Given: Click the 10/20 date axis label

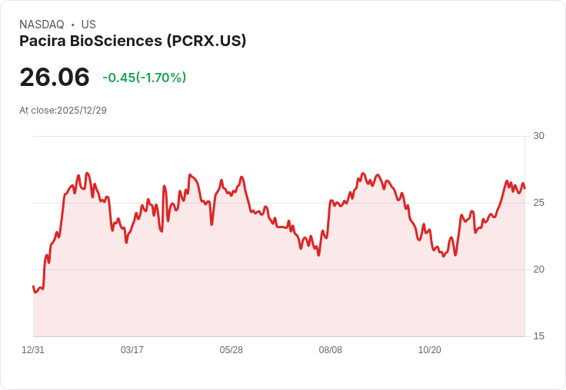Looking at the screenshot, I should click(x=430, y=349).
